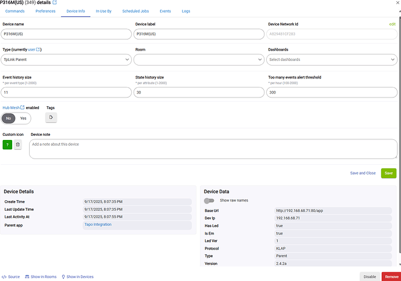Click the Event history size field
The height and width of the screenshot is (281, 401).
66,92
